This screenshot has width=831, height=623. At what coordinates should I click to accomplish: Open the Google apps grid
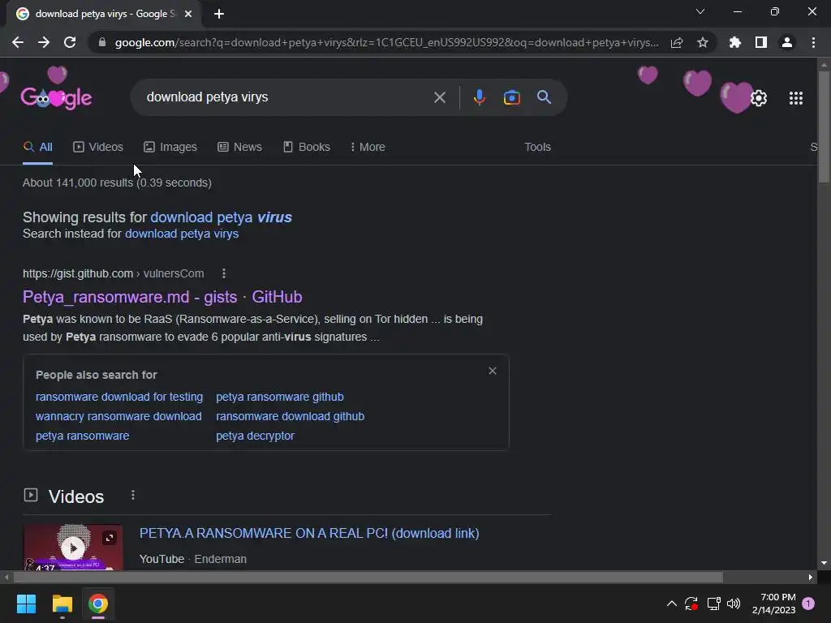click(796, 98)
